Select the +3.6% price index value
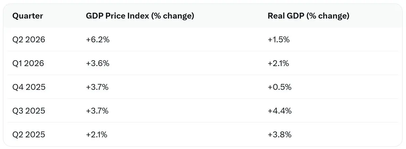 (98, 63)
